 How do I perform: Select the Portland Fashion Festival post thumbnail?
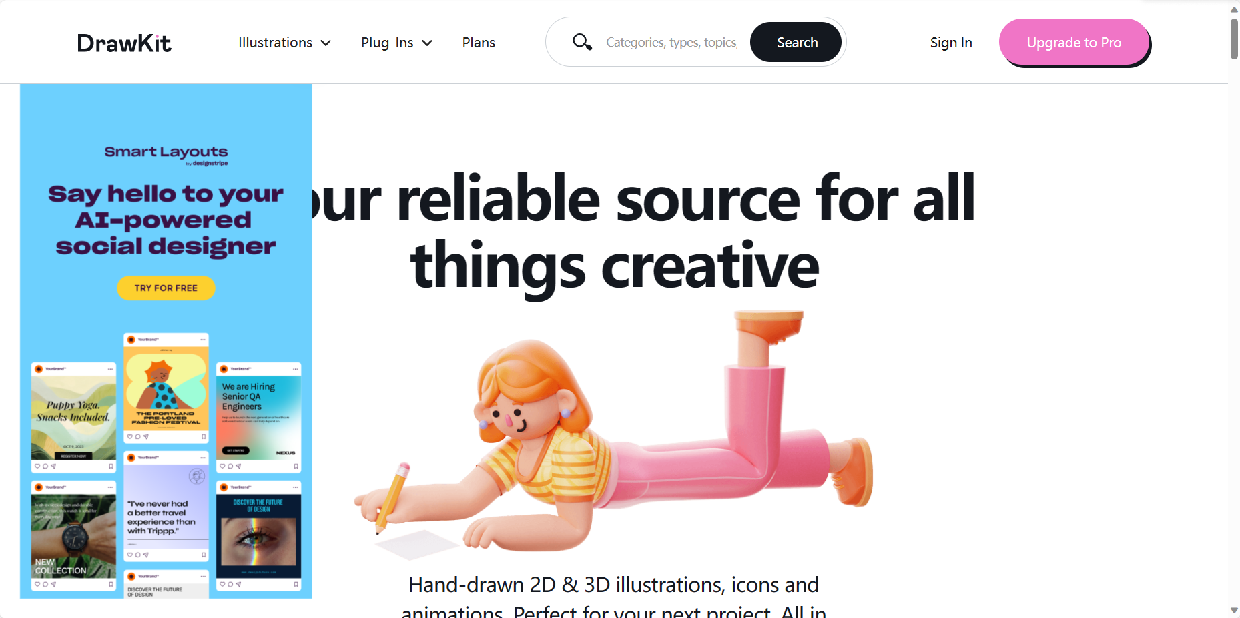pos(166,388)
